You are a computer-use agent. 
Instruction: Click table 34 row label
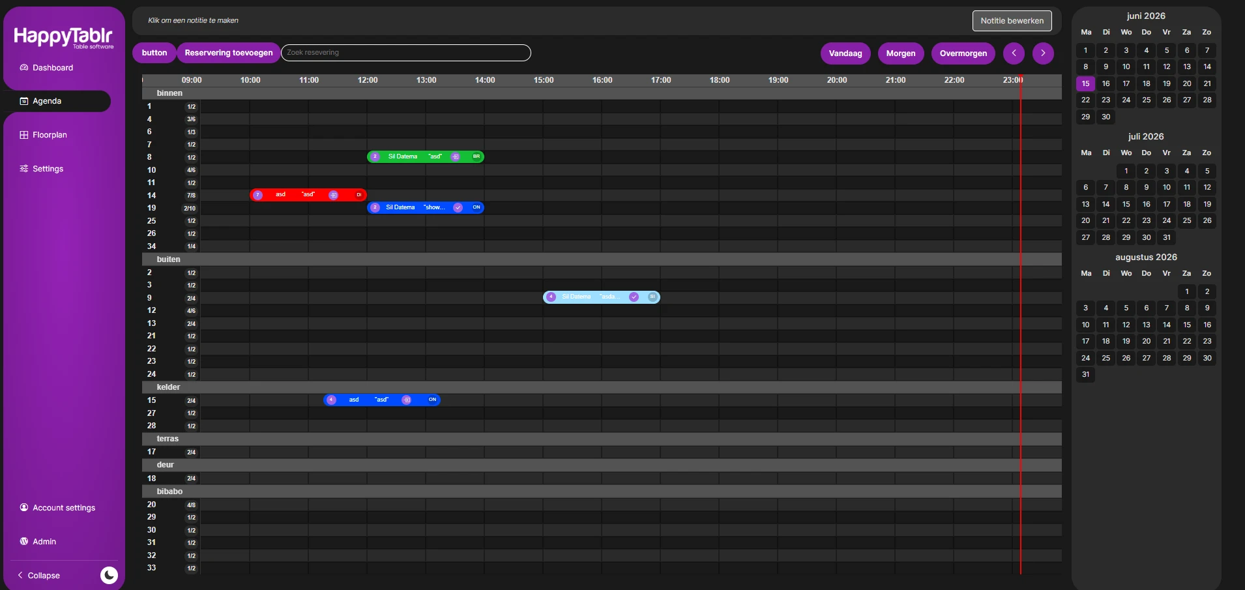click(x=152, y=246)
